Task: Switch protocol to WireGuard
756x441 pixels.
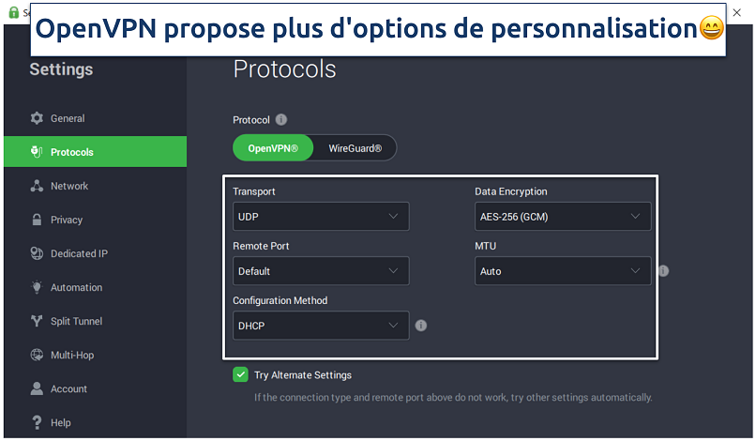Action: [355, 148]
